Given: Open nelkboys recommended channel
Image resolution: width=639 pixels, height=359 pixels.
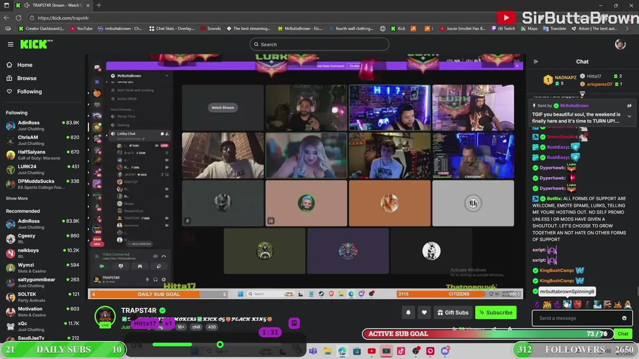Looking at the screenshot, I should click(42, 253).
